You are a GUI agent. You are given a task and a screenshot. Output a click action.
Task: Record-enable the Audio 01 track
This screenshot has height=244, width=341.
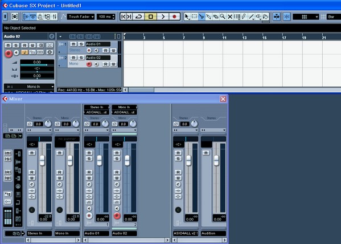pyautogui.click(x=89, y=51)
